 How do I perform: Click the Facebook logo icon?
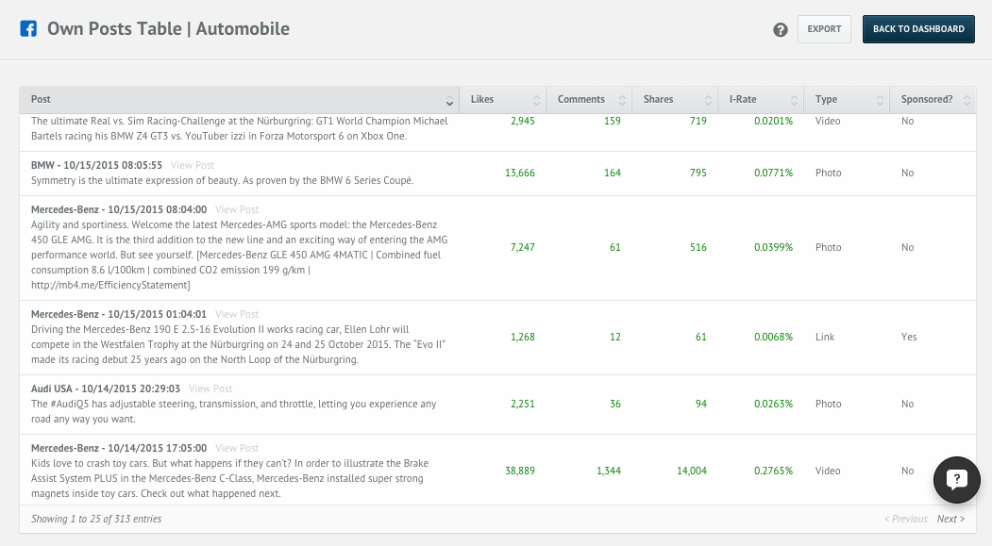(29, 29)
